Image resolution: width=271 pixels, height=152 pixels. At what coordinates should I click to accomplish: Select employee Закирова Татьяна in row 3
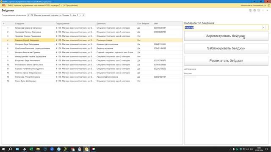pos(28,36)
